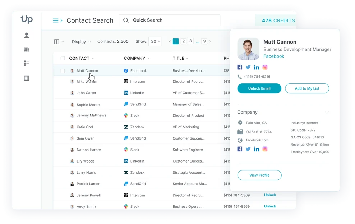Image resolution: width=355 pixels, height=224 pixels.
Task: Expand the Display dropdown
Action: coord(81,42)
